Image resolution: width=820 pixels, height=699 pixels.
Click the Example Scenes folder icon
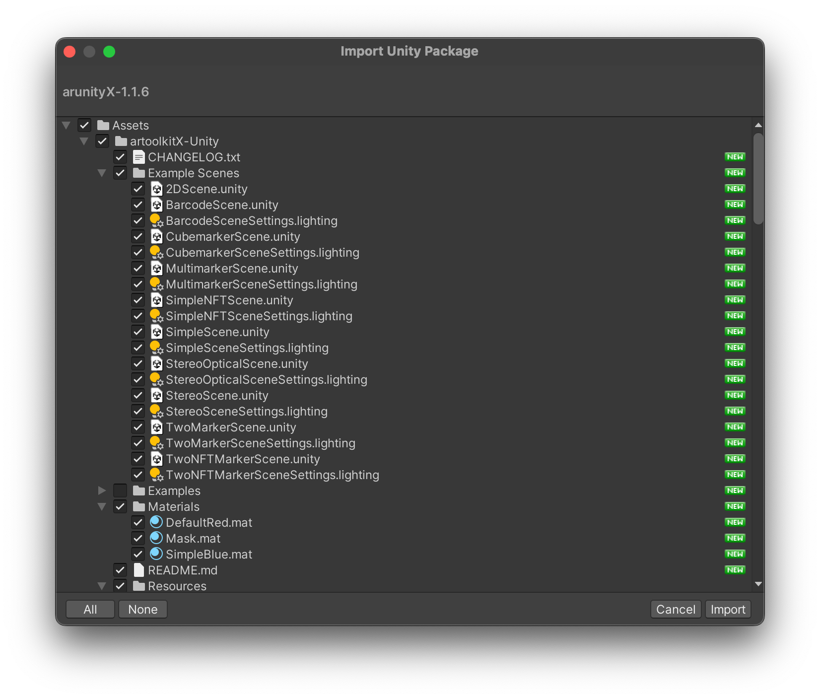pyautogui.click(x=139, y=173)
